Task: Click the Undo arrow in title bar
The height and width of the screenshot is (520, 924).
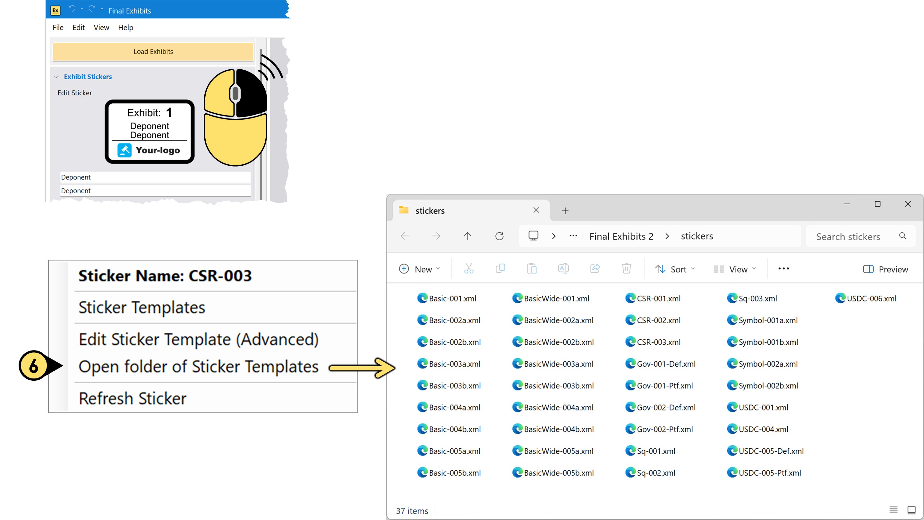Action: (x=72, y=10)
